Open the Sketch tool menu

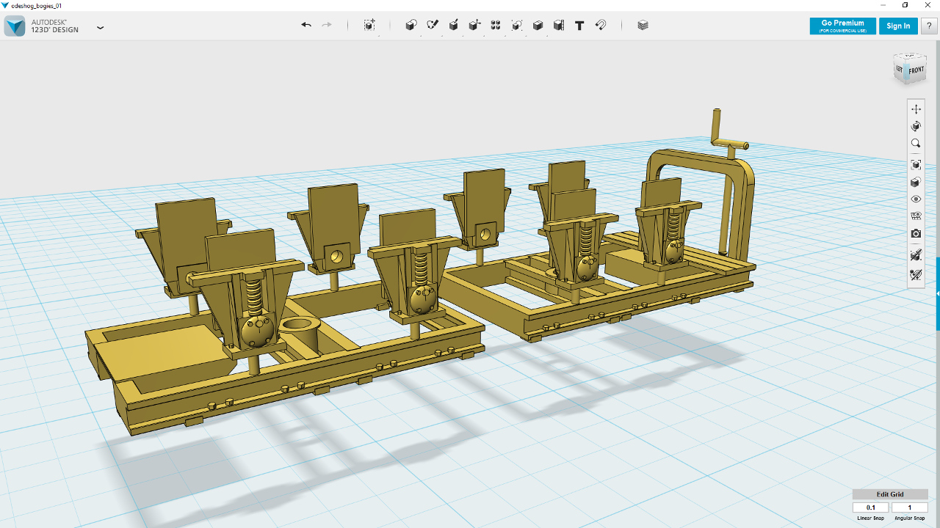433,25
